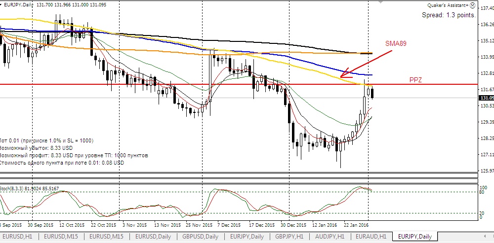Click the '12 Jan 2016' date label
The width and height of the screenshot is (494, 243).
(x=325, y=225)
